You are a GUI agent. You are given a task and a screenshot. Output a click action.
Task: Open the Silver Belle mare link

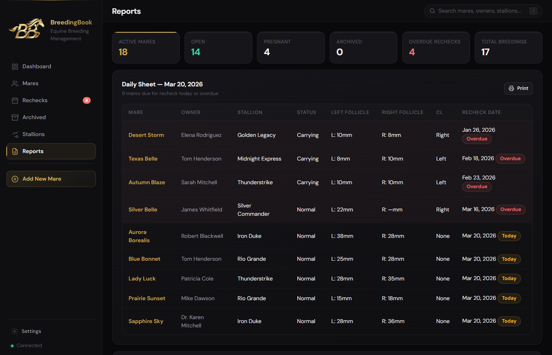point(143,209)
